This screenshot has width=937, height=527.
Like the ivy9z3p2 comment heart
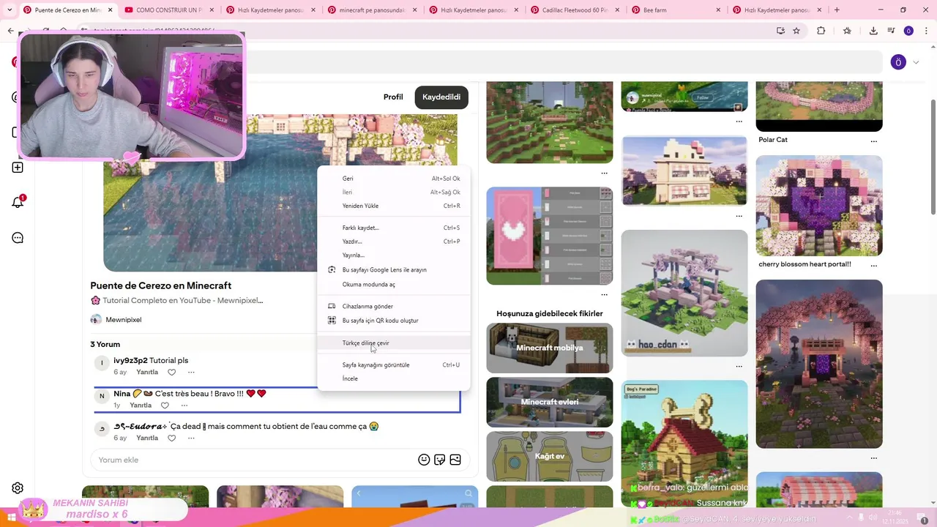pyautogui.click(x=172, y=373)
